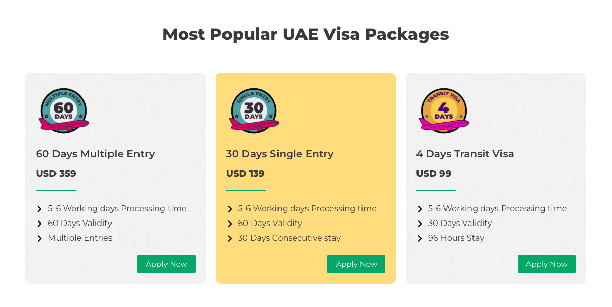The height and width of the screenshot is (307, 612).
Task: Click the Most Popular UAE Visa Packages heading
Action: click(x=305, y=34)
